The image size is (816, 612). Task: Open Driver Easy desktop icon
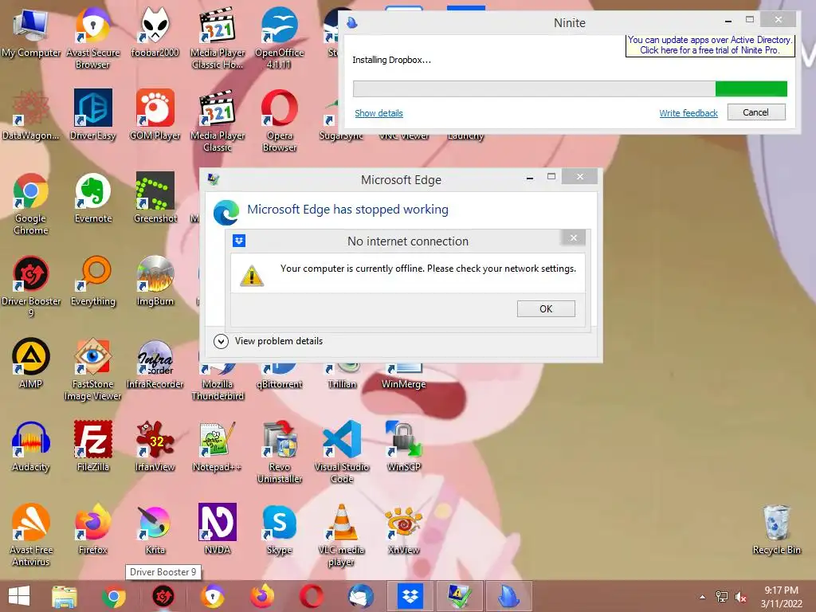(x=92, y=116)
